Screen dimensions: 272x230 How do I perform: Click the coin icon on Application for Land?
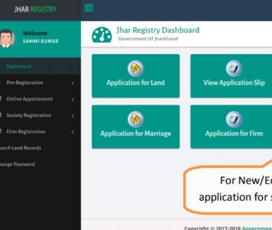136,68
